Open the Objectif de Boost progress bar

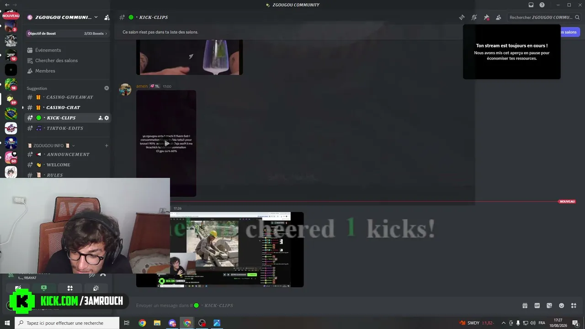(67, 33)
